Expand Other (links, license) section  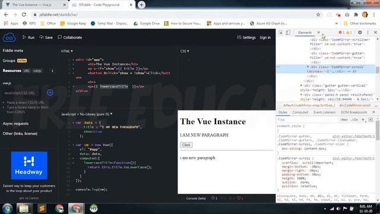[20, 133]
